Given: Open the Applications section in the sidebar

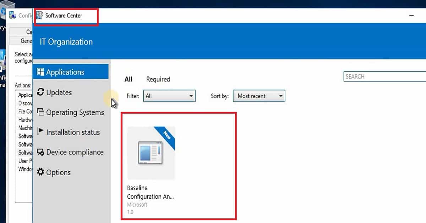Looking at the screenshot, I should coord(71,72).
